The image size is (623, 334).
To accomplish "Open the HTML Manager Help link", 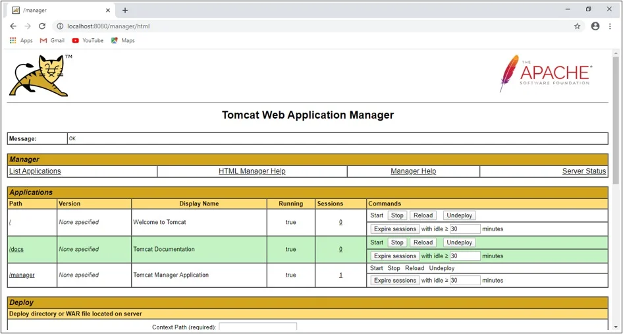I will [252, 171].
